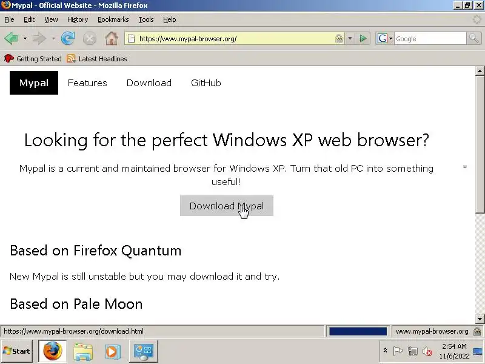485x364 pixels.
Task: Open the Back history dropdown arrow
Action: tap(25, 39)
